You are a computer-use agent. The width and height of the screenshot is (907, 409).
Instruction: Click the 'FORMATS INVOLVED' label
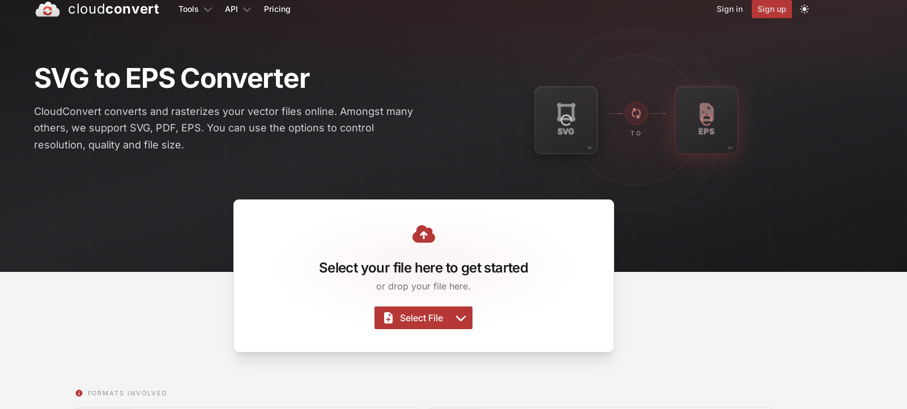[127, 393]
